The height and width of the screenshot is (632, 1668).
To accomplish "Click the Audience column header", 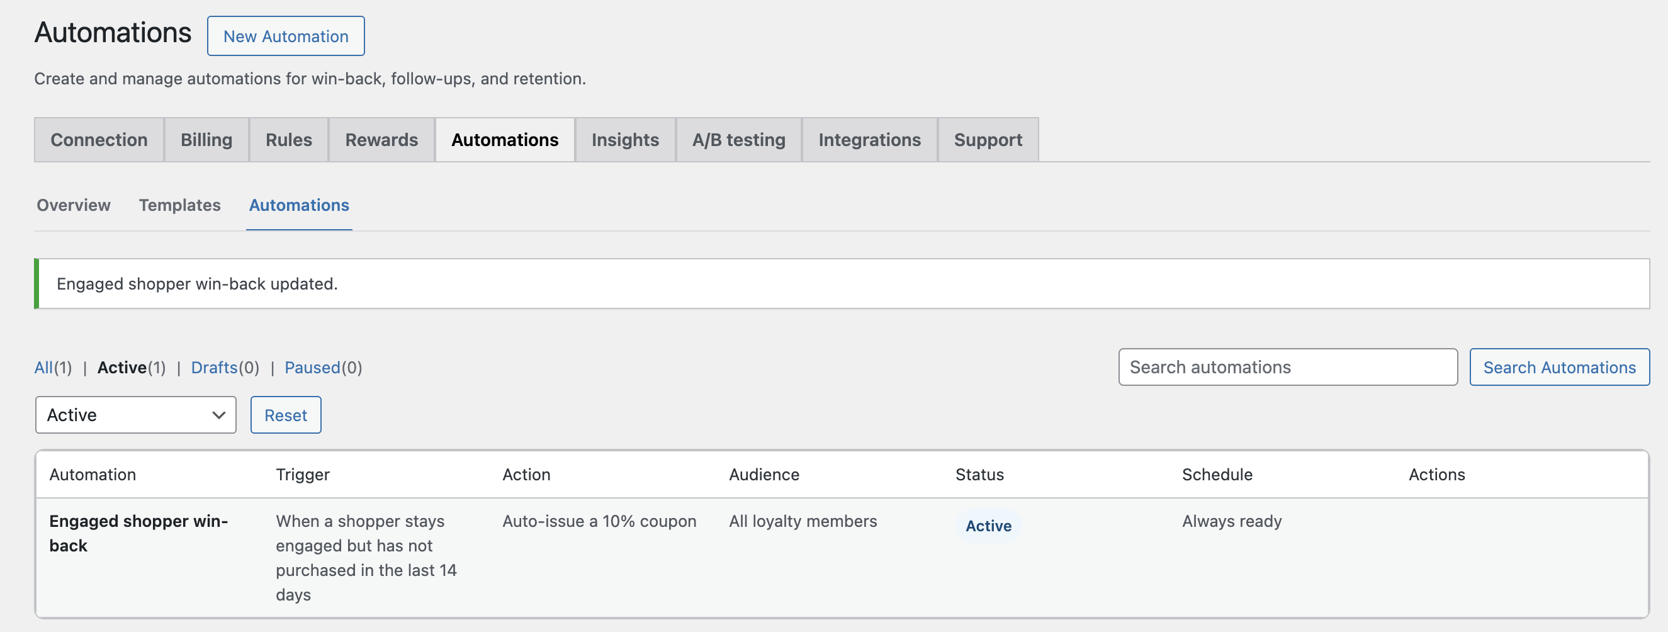I will (x=764, y=475).
